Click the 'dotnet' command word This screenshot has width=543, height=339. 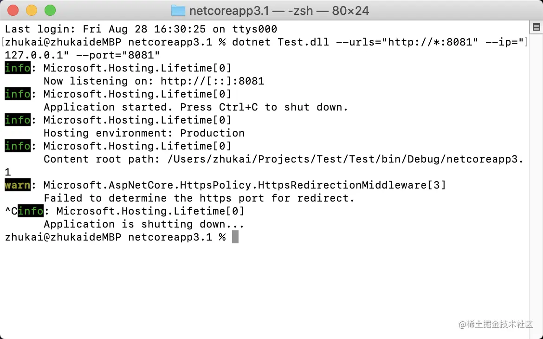(251, 42)
